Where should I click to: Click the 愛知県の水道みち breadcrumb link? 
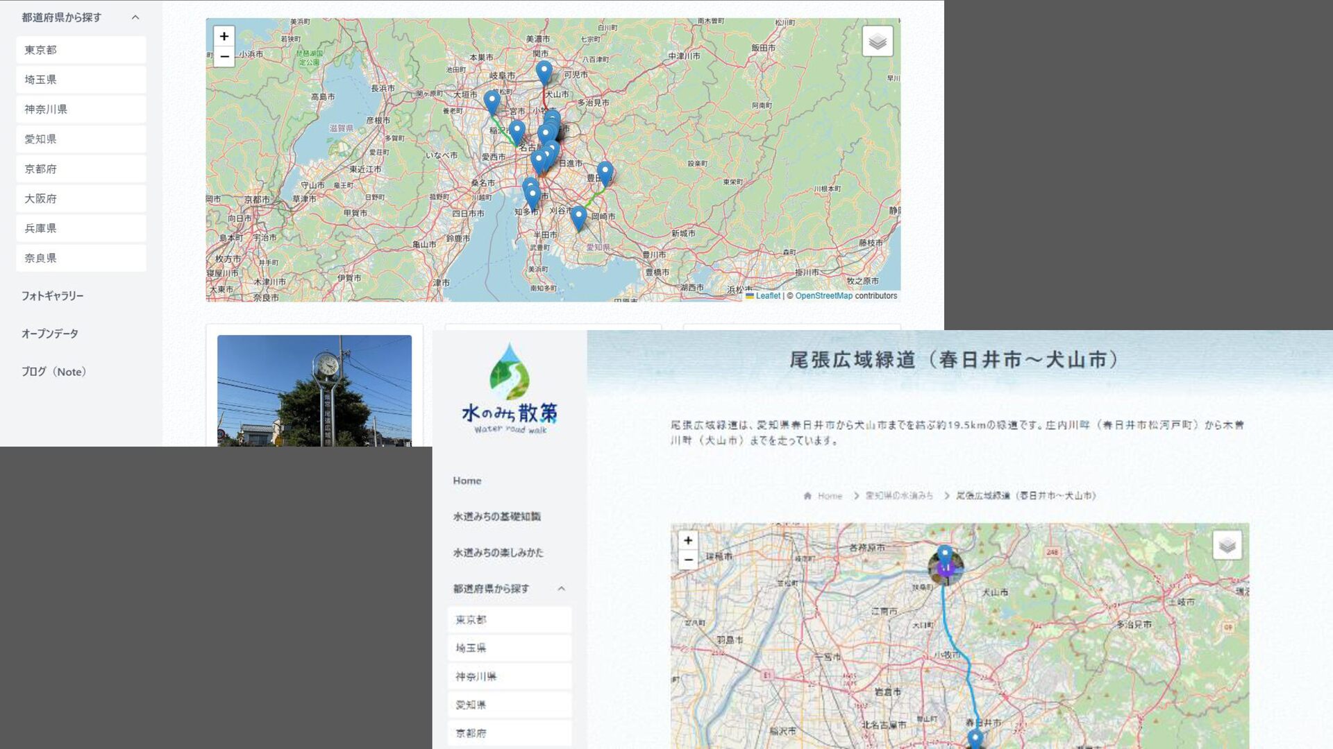[x=899, y=496]
